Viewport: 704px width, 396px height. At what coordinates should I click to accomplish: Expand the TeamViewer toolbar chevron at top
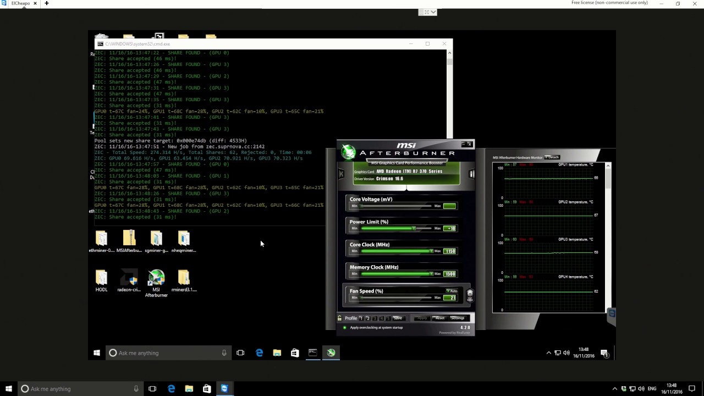pyautogui.click(x=433, y=12)
